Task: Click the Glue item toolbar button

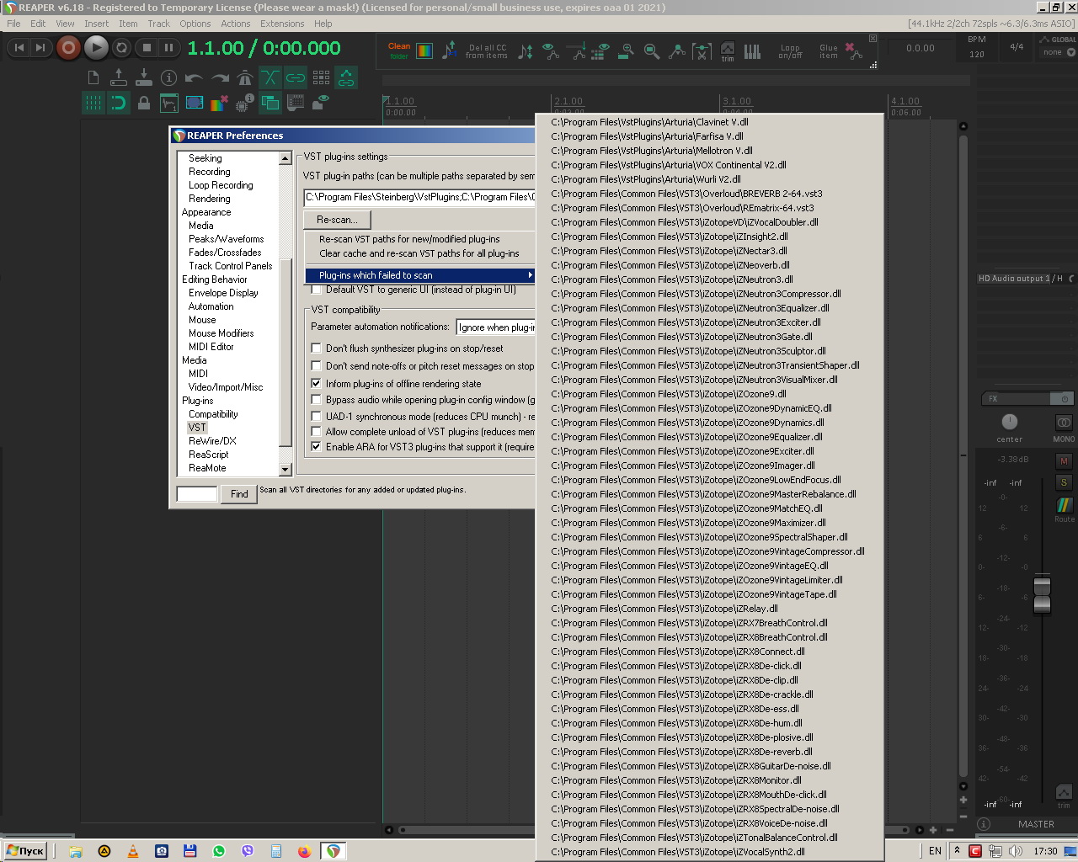Action: pyautogui.click(x=829, y=52)
